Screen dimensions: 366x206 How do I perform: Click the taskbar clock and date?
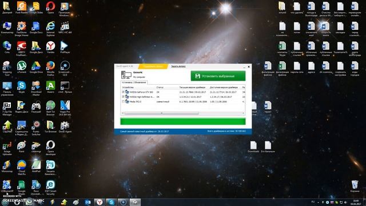pos(356,202)
